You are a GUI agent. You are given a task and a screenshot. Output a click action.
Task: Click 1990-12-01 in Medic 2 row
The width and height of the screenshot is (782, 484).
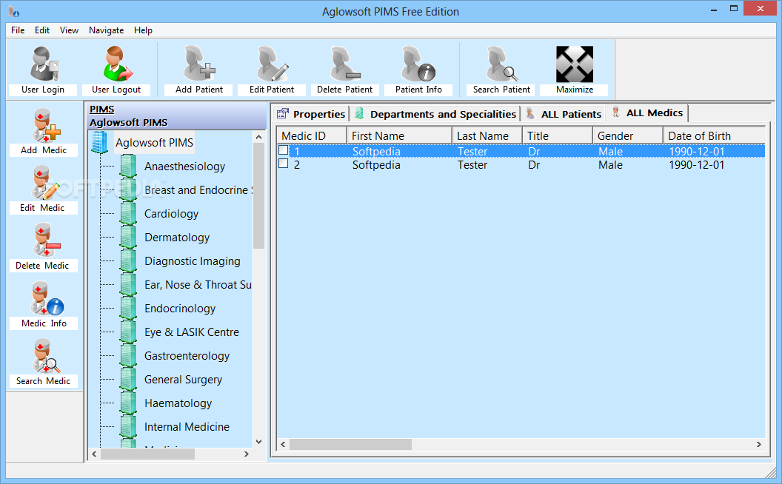coord(696,164)
